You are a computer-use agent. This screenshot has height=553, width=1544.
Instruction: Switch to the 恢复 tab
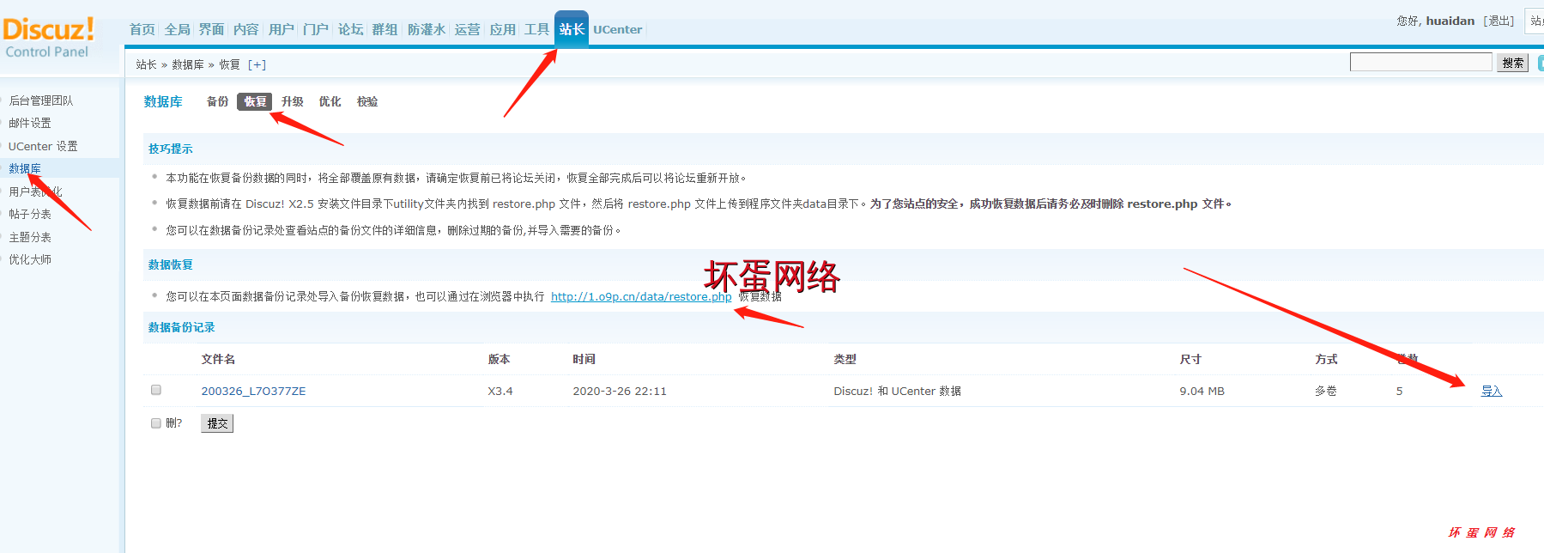[255, 101]
